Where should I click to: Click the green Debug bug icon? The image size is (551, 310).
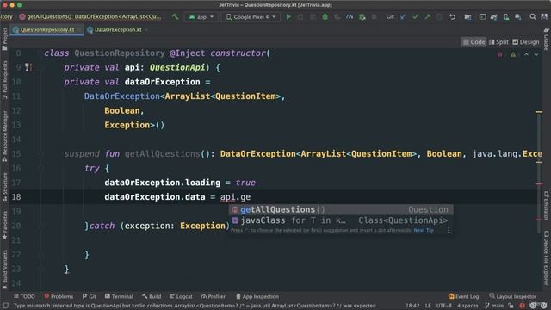click(x=325, y=16)
